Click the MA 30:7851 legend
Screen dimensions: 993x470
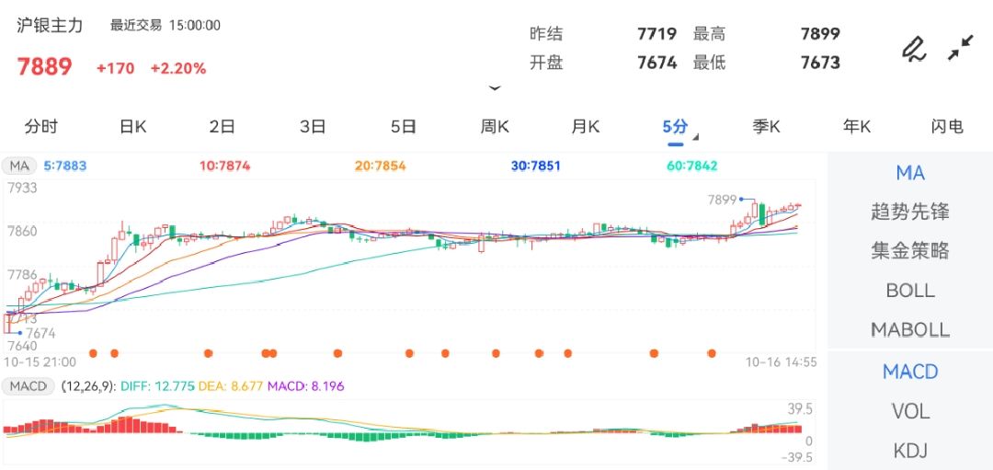535,166
